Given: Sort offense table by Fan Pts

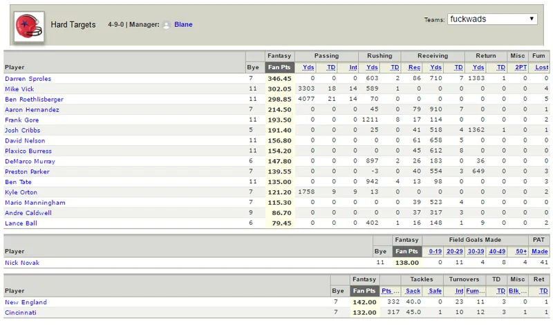Looking at the screenshot, I should click(x=279, y=67).
